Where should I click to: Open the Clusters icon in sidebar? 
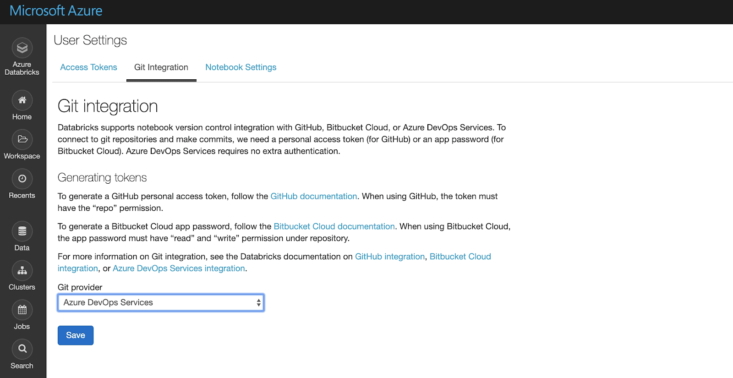pos(22,271)
